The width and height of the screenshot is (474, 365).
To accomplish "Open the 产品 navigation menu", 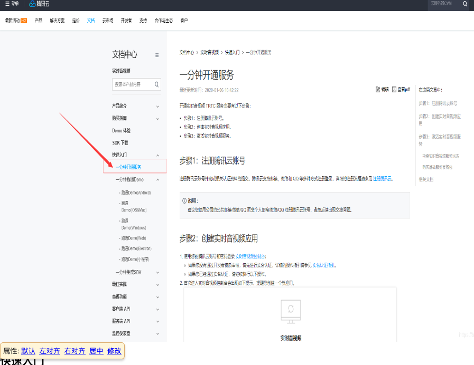I will (39, 20).
